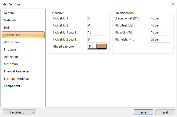This screenshot has height=117, width=177.
Task: Select Components in the list
Action: click(12, 86)
